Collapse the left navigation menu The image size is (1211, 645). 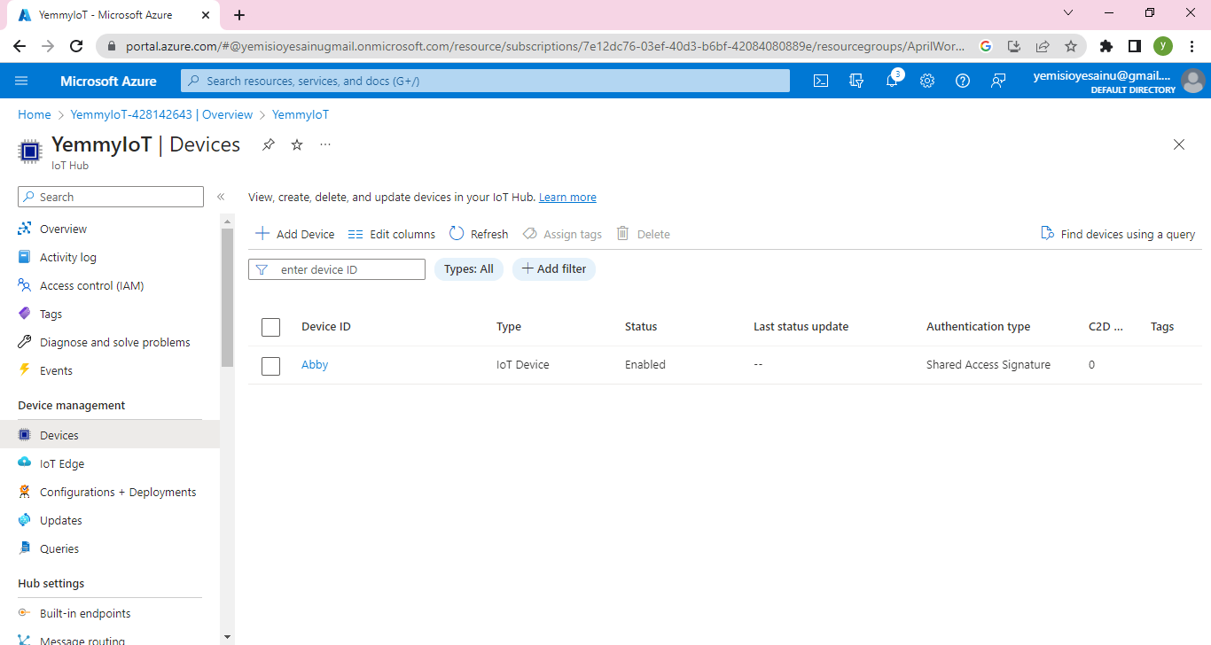221,197
